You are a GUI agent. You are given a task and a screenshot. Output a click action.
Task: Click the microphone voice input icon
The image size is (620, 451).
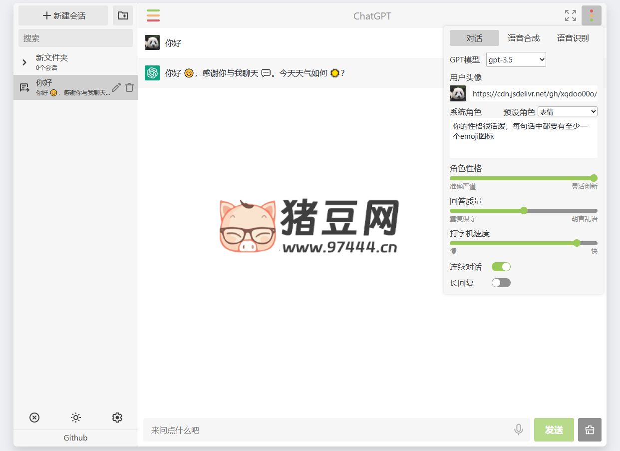pyautogui.click(x=519, y=430)
